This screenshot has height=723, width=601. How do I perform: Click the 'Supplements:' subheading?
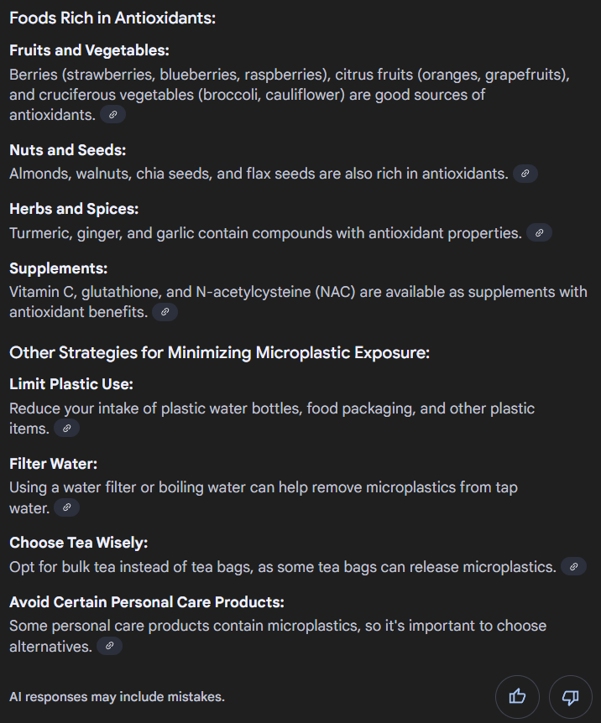pyautogui.click(x=59, y=268)
